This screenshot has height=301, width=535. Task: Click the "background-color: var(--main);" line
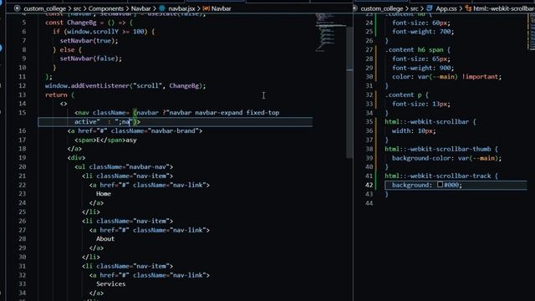tap(447, 158)
